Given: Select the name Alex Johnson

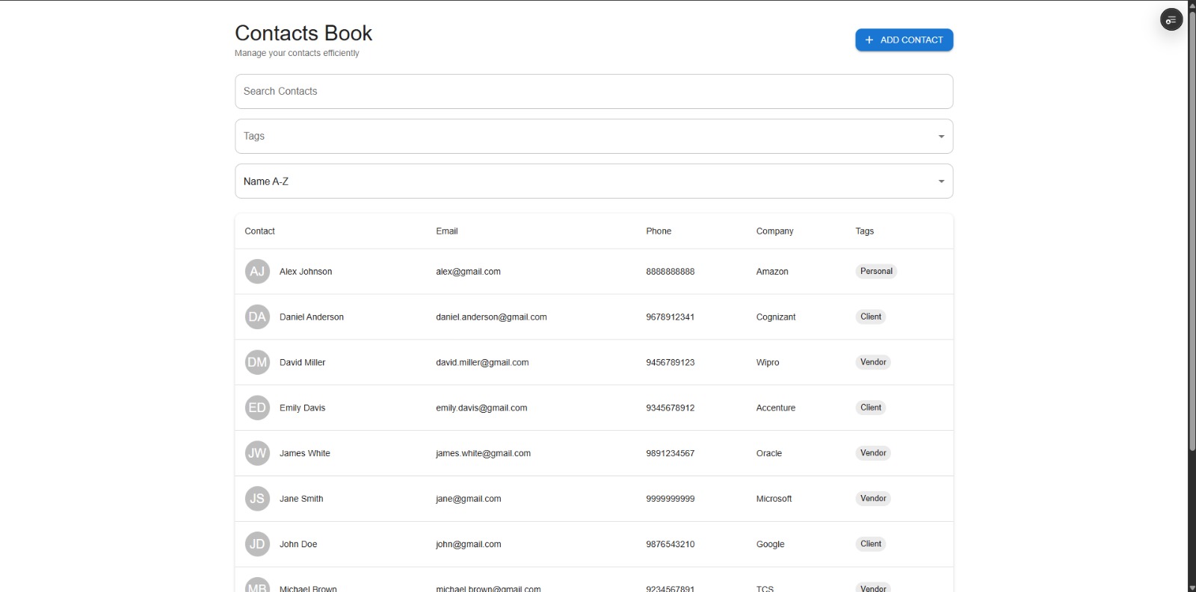Looking at the screenshot, I should [x=306, y=272].
